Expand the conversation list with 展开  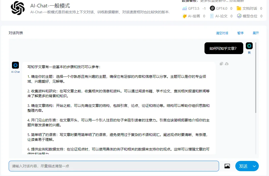(x=255, y=33)
